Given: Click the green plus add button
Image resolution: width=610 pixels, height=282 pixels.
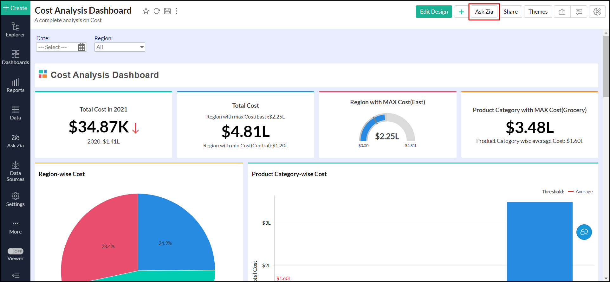Looking at the screenshot, I should 461,12.
